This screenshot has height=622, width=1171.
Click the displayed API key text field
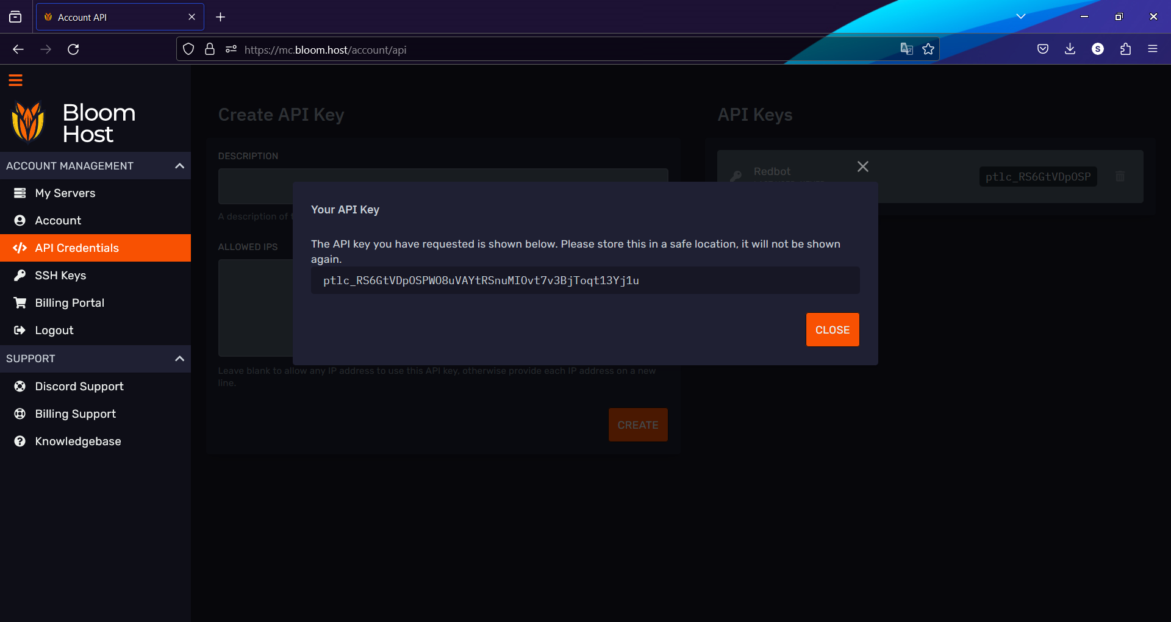585,281
